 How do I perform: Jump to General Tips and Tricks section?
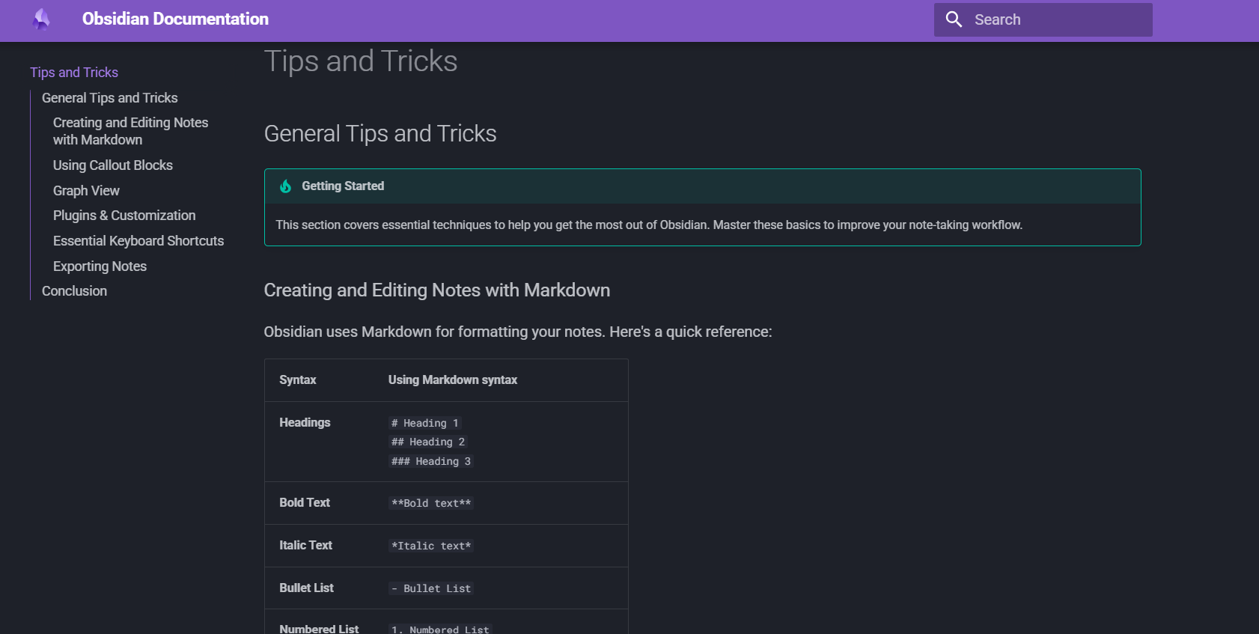coord(110,98)
